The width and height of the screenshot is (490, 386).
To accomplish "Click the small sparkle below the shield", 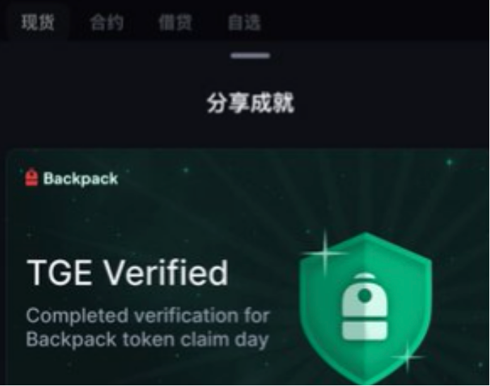I will pyautogui.click(x=408, y=357).
